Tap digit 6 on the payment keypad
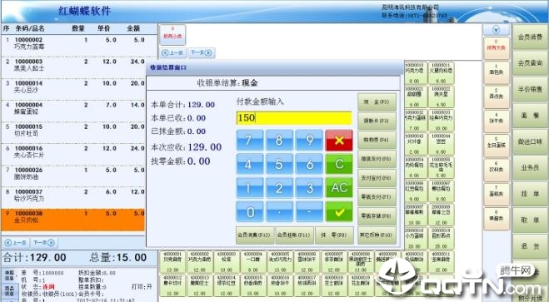Screen dimensions: 549x302 309,164
